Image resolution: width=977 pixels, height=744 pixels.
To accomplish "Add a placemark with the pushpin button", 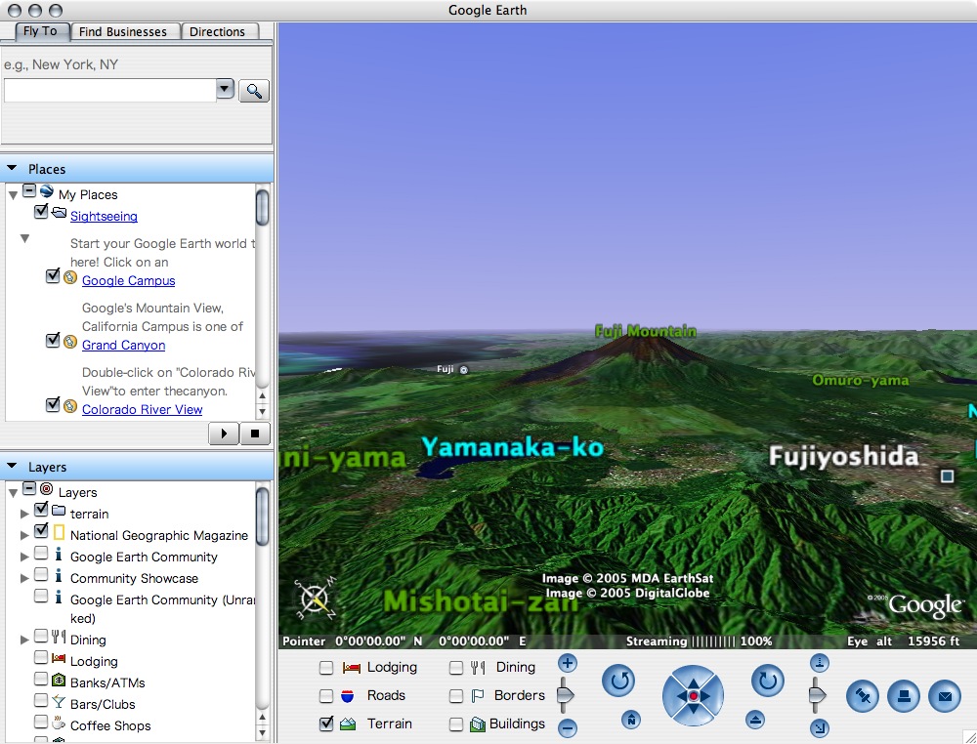I will [863, 696].
